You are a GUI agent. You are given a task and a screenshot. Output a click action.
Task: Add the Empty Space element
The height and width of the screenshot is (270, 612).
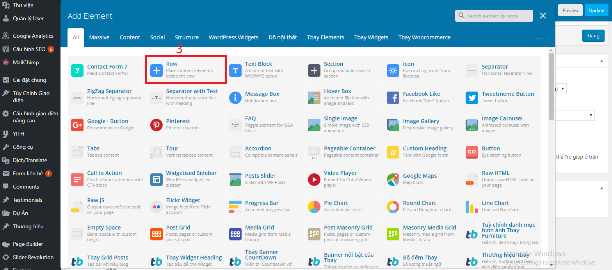[107, 233]
